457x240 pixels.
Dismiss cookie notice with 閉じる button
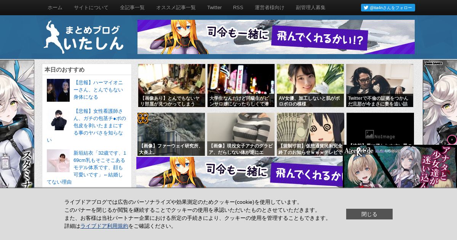pyautogui.click(x=369, y=214)
